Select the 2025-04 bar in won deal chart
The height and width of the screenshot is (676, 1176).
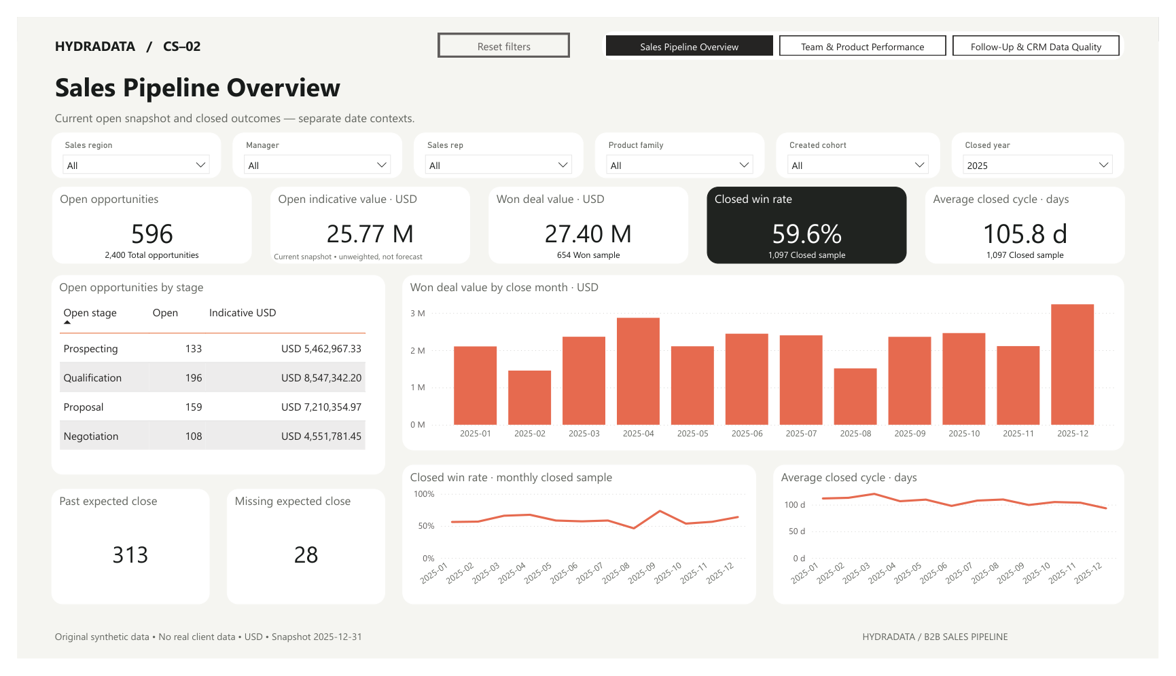coord(638,371)
